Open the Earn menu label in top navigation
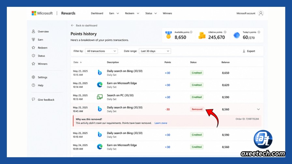Viewport: 292px width, 164px height. tap(112, 13)
